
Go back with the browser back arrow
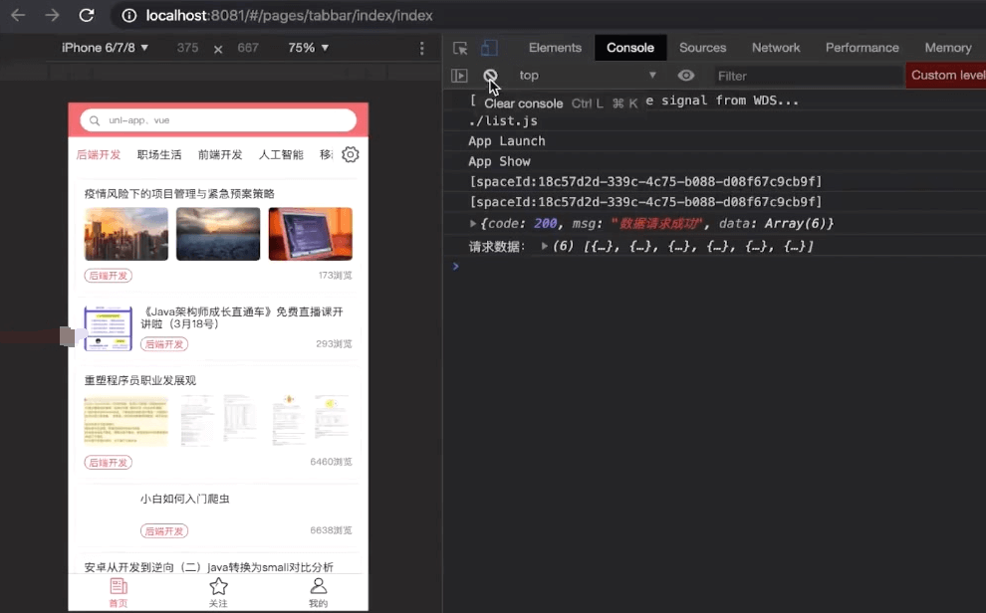coord(18,15)
